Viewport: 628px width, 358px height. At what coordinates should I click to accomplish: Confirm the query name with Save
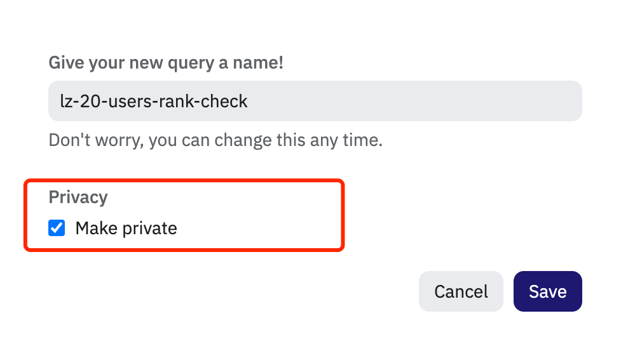click(547, 291)
